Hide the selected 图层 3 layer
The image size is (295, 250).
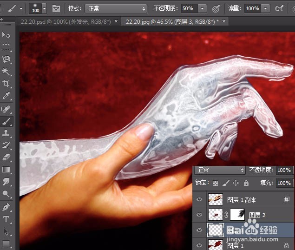199,230
